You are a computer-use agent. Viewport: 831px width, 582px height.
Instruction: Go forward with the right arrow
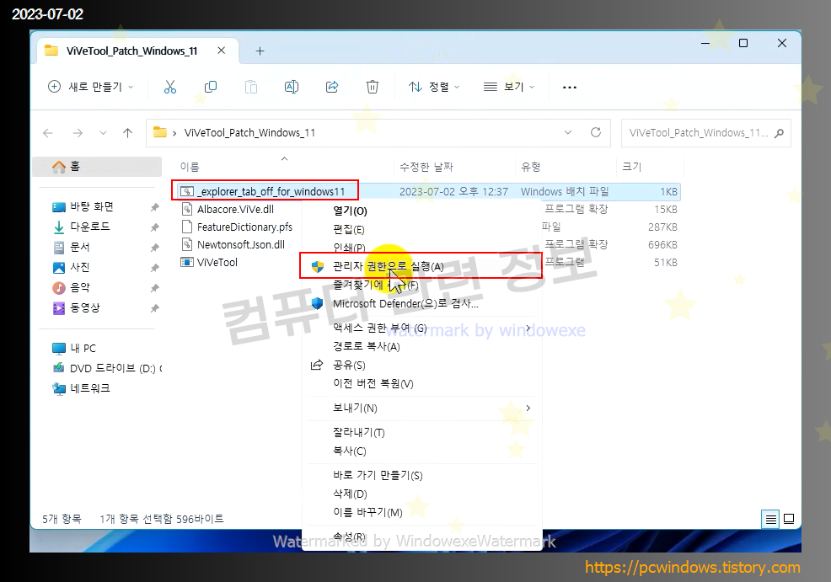(78, 133)
